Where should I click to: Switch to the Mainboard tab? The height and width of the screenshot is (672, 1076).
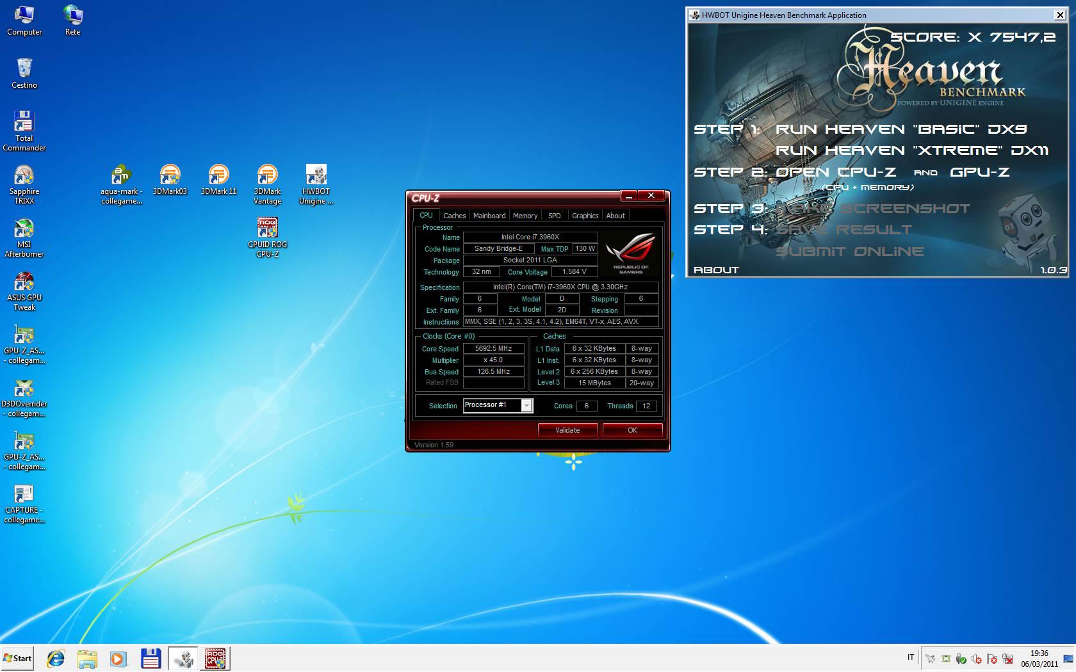(489, 216)
